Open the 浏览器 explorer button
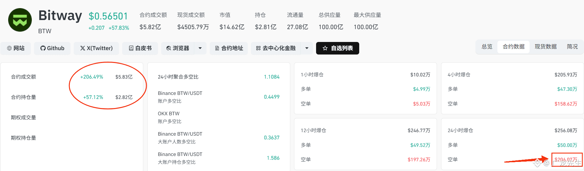Viewport: 584px width, 171px height. point(178,48)
